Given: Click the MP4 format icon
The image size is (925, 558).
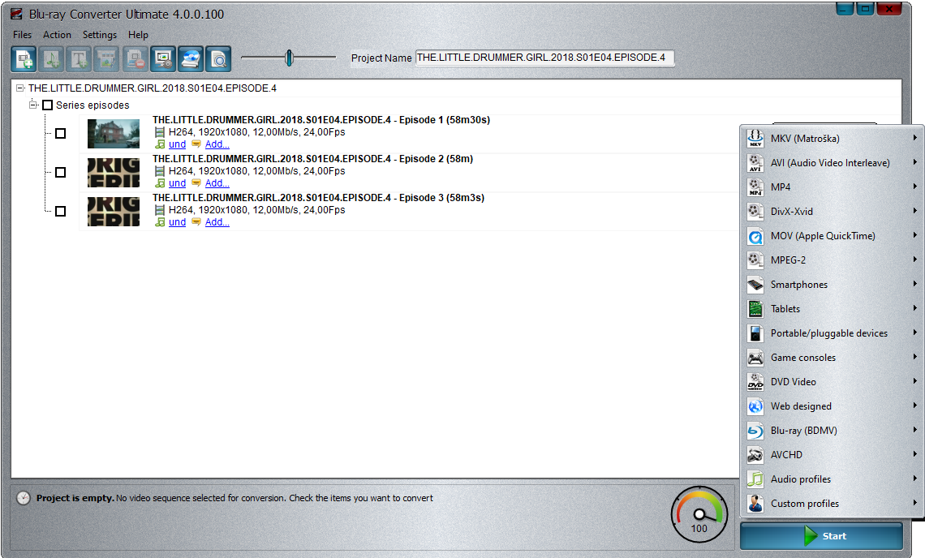Looking at the screenshot, I should coord(755,187).
